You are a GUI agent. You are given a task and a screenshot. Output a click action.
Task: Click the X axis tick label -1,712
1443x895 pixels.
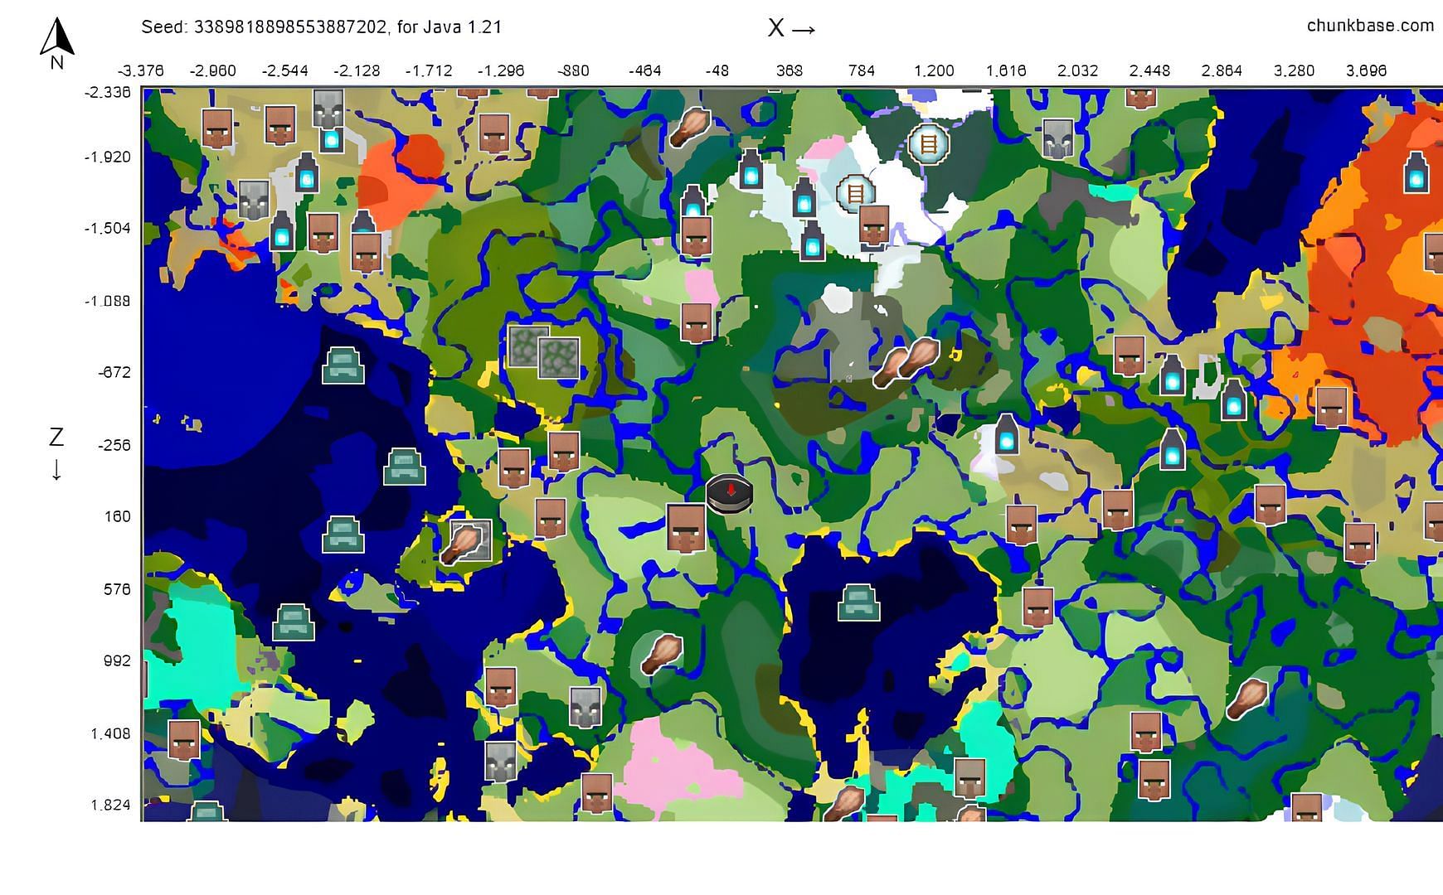[x=429, y=70]
